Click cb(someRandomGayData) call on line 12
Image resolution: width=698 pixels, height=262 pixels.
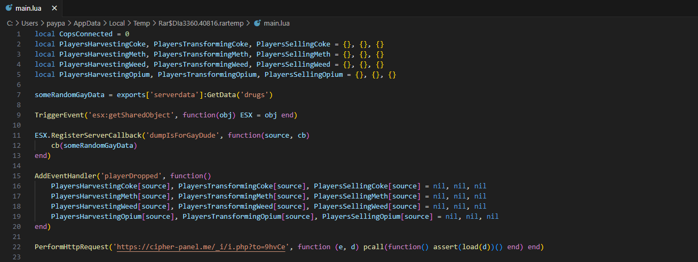(x=94, y=146)
